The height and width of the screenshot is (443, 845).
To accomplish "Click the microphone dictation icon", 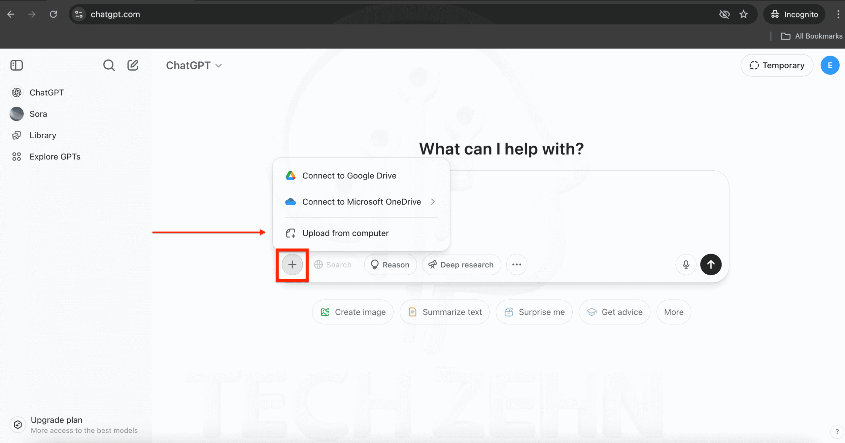I will click(686, 264).
